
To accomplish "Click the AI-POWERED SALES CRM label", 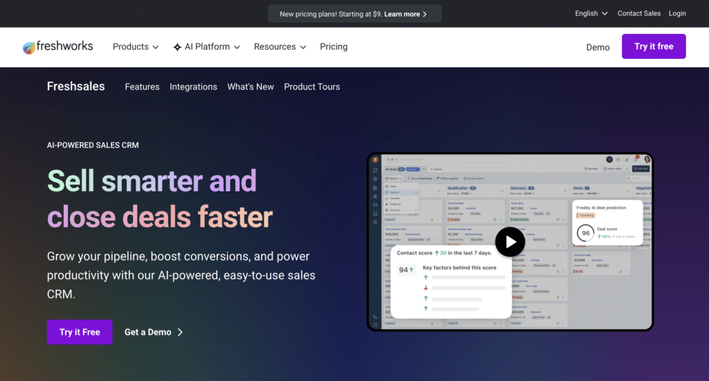I will point(93,145).
